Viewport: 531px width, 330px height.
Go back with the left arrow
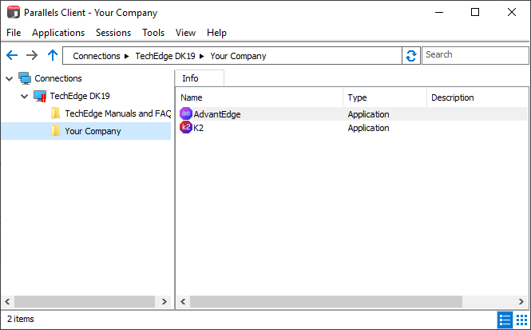[x=12, y=55]
